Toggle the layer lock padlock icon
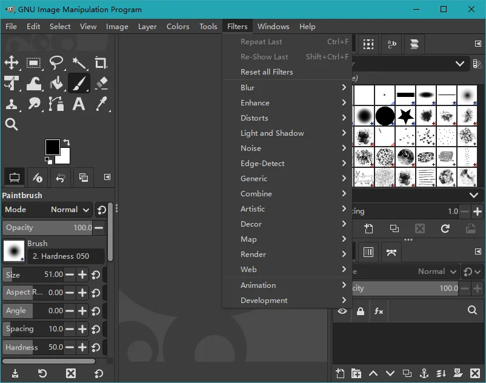Screen dimensions: 486x383 pos(360,311)
